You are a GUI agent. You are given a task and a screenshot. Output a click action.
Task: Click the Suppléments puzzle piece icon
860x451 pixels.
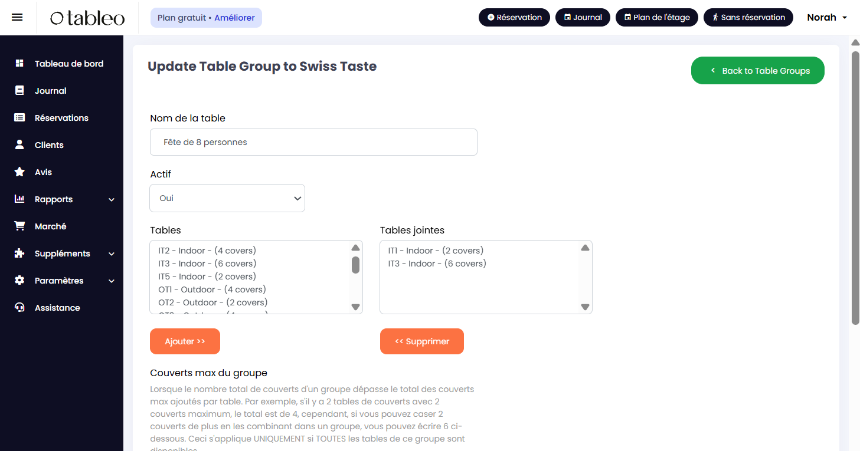[x=19, y=254]
